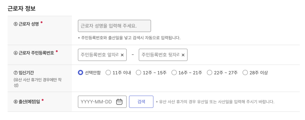Click into the 주민등록번호 뒷자리 input
Screen dimensions: 305x120
point(160,55)
